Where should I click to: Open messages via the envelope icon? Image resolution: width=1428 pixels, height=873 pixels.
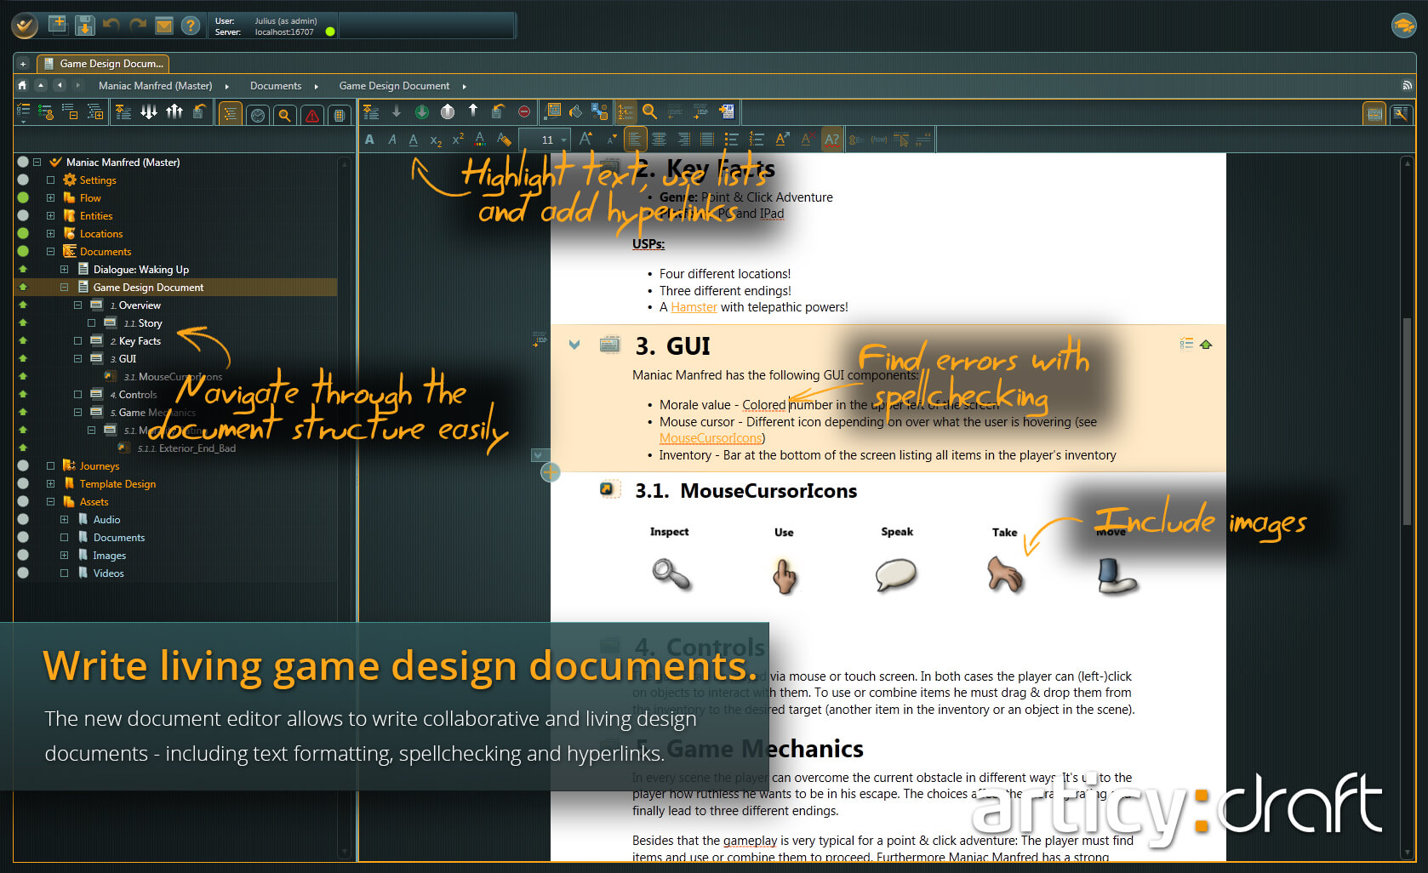pyautogui.click(x=164, y=25)
